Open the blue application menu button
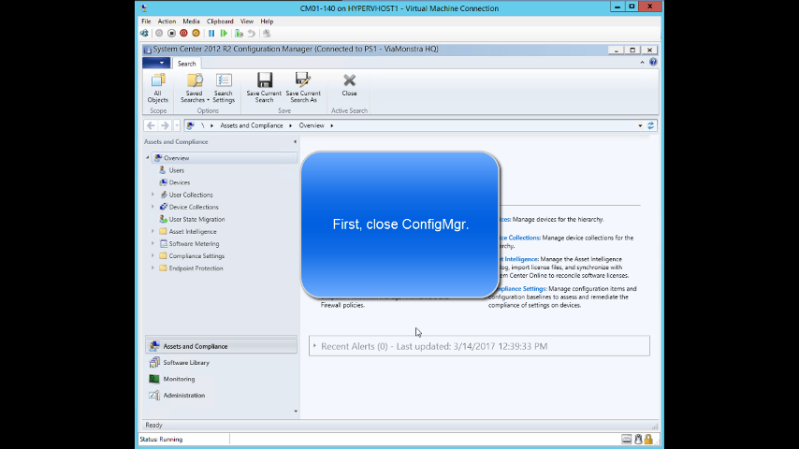 [155, 63]
